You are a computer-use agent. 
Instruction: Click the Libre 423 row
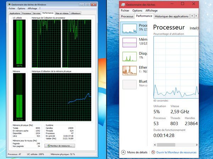coord(26,136)
